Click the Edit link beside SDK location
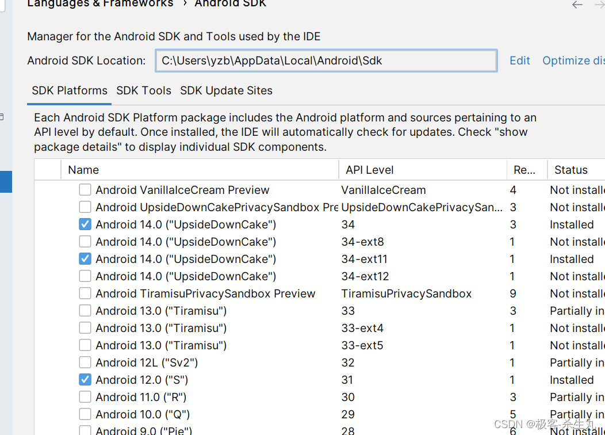 (520, 60)
